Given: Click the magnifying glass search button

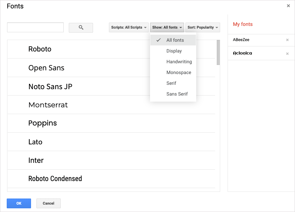Looking at the screenshot, I should pos(81,28).
